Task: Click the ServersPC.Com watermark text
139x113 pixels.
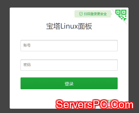Action: 95,104
